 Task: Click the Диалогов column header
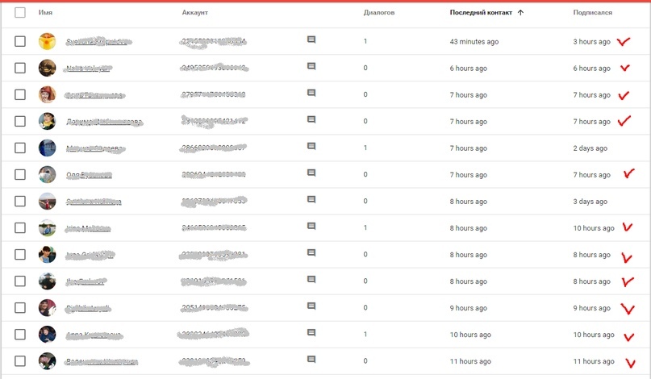point(379,13)
